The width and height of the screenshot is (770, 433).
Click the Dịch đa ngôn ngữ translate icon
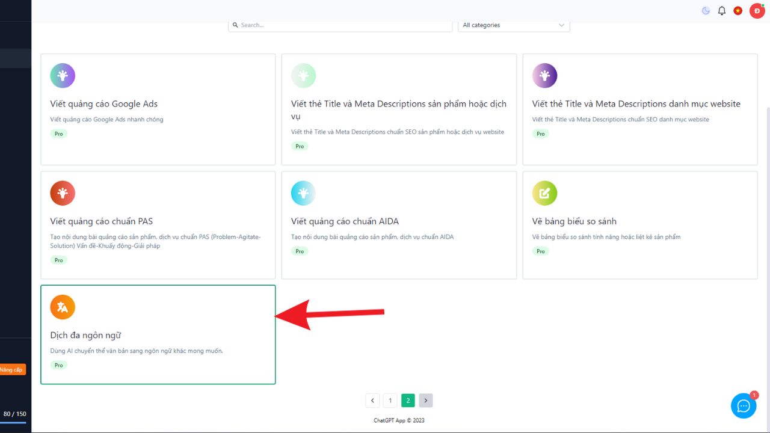click(x=63, y=307)
